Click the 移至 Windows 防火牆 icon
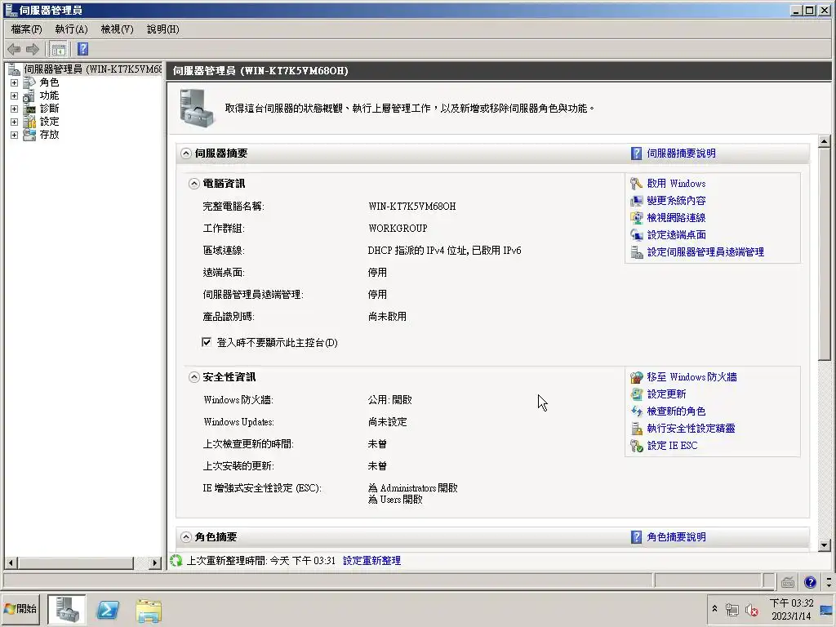Viewport: 836px width, 627px height. 636,377
